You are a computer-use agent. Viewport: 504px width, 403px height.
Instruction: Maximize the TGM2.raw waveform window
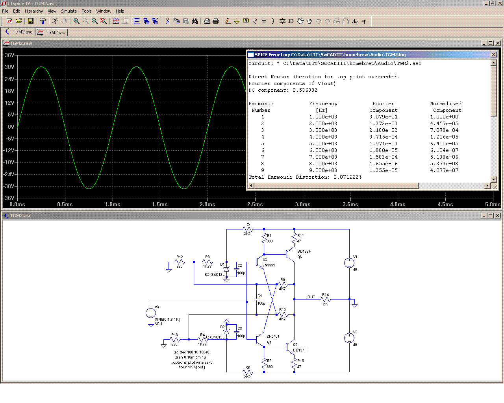pyautogui.click(x=490, y=43)
